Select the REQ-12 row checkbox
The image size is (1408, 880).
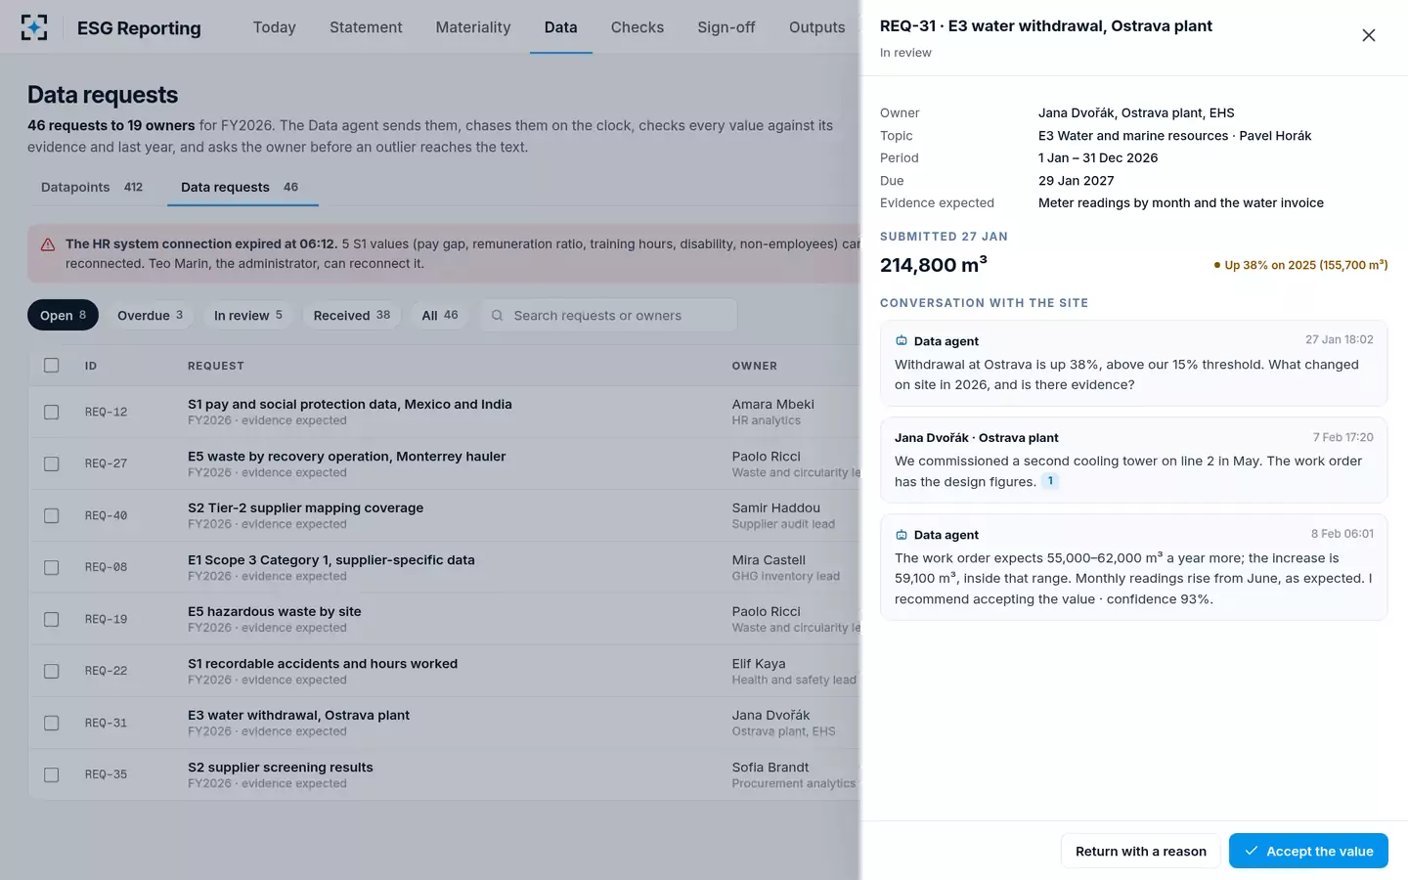(52, 413)
